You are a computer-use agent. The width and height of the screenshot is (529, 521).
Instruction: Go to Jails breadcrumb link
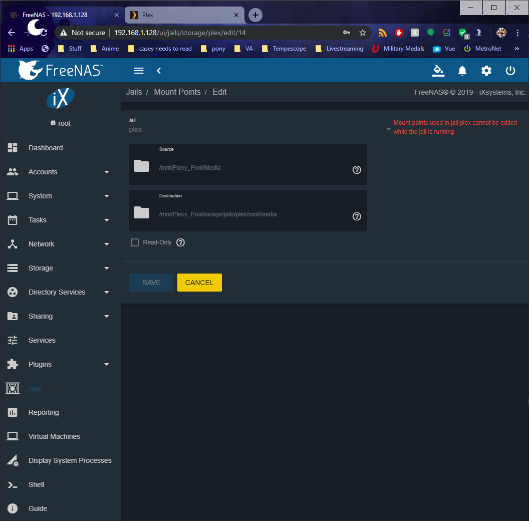134,92
